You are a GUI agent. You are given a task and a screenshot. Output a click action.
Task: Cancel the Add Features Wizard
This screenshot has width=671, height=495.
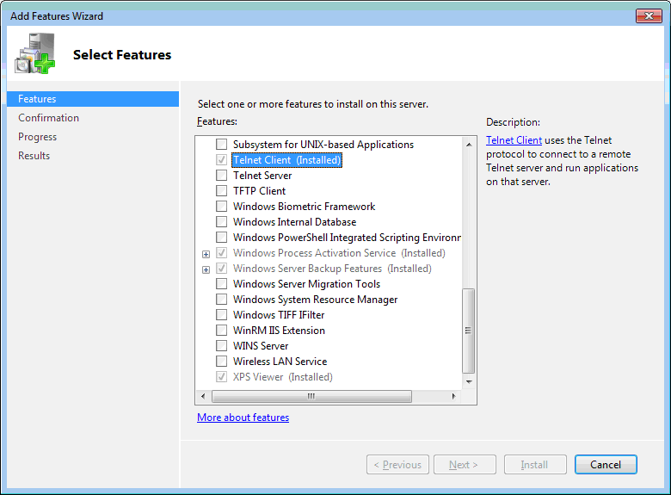click(606, 465)
